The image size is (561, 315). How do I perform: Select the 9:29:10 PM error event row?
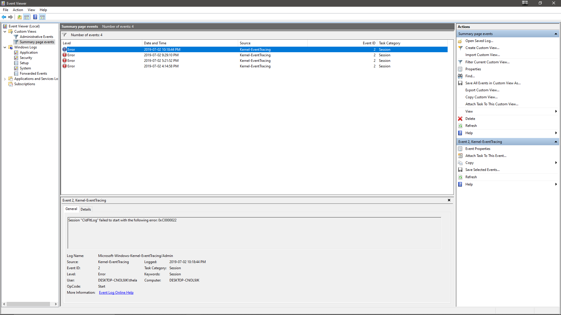(x=161, y=55)
